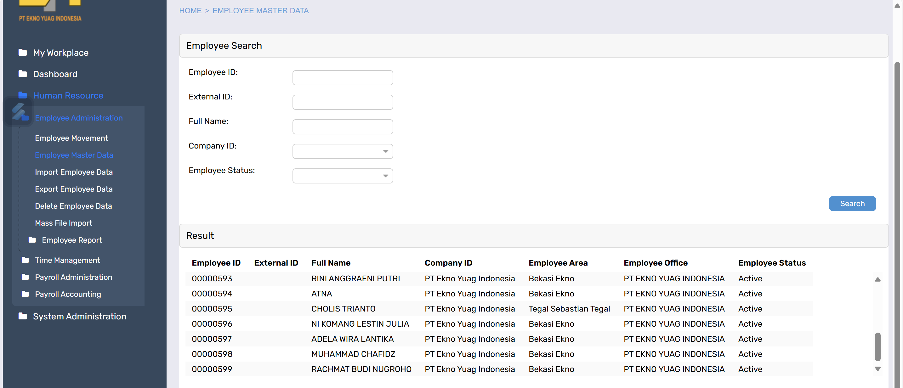Click the Payroll Accounting folder icon
The image size is (903, 388).
click(x=25, y=294)
